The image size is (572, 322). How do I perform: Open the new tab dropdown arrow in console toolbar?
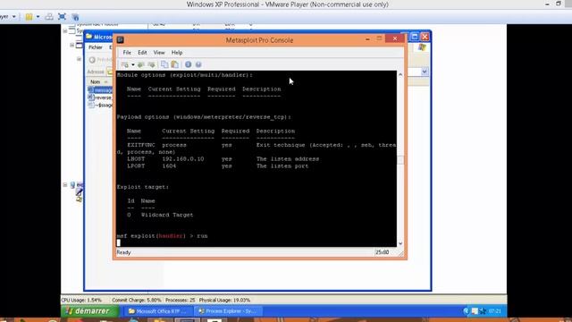(133, 65)
